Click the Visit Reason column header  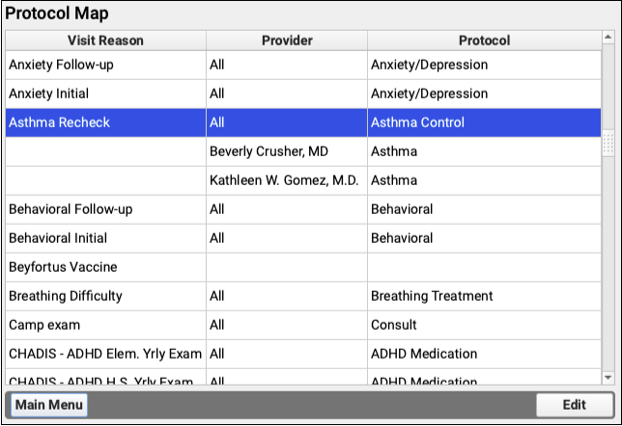[105, 40]
